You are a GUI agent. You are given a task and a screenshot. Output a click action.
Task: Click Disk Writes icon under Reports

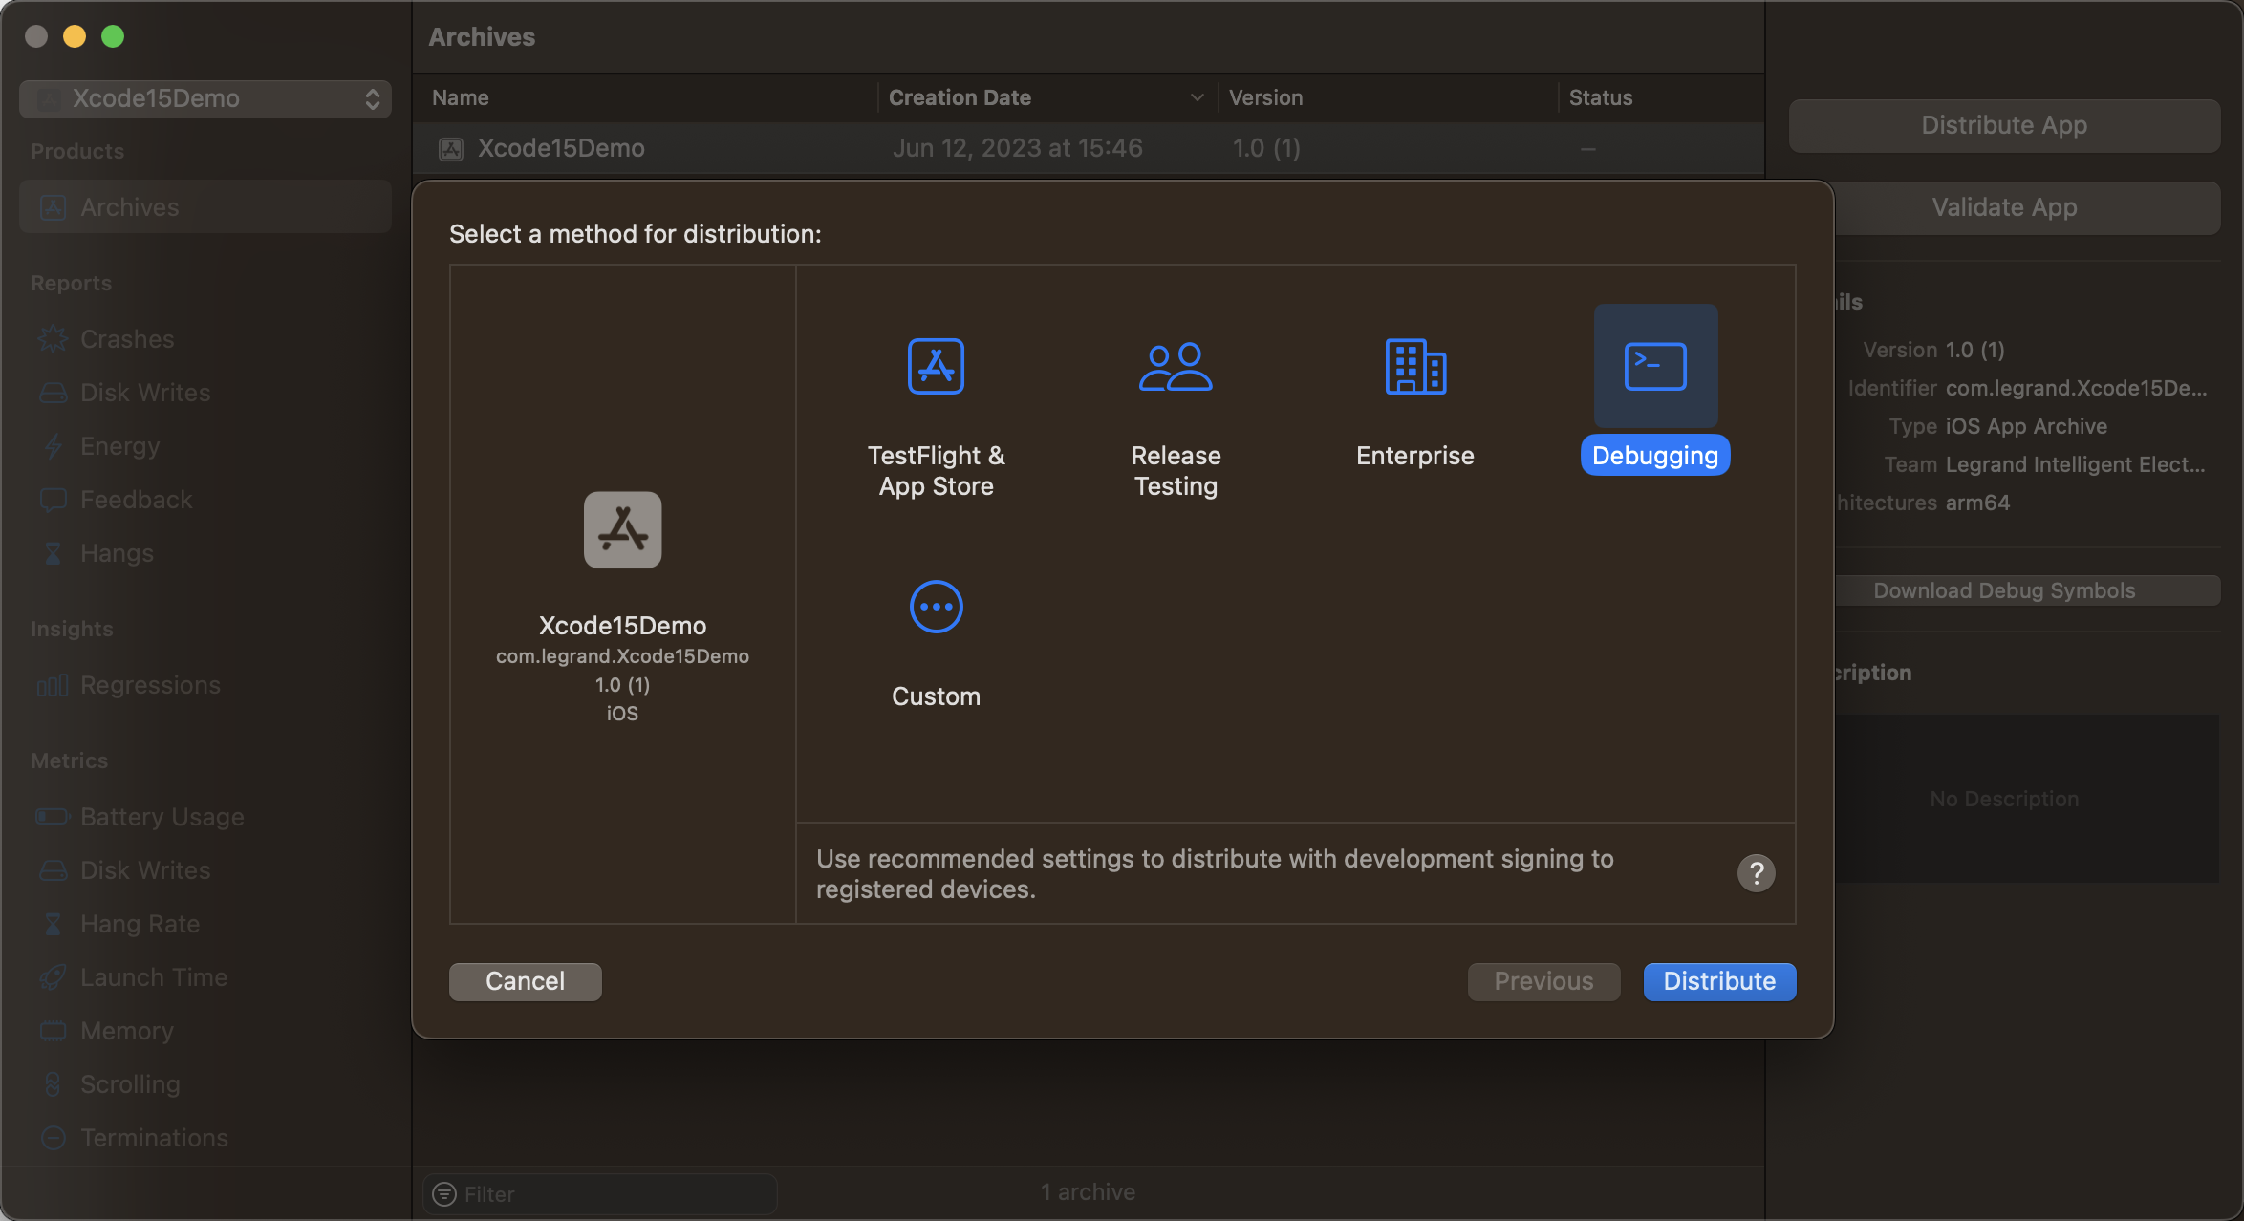(53, 393)
